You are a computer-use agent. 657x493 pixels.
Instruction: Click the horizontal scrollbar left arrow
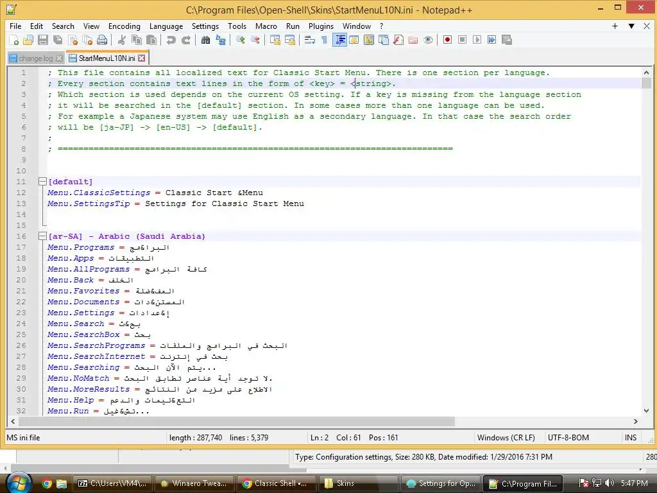(x=13, y=421)
